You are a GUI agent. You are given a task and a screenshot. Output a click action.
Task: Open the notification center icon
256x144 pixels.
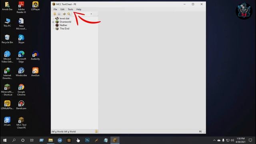250,140
